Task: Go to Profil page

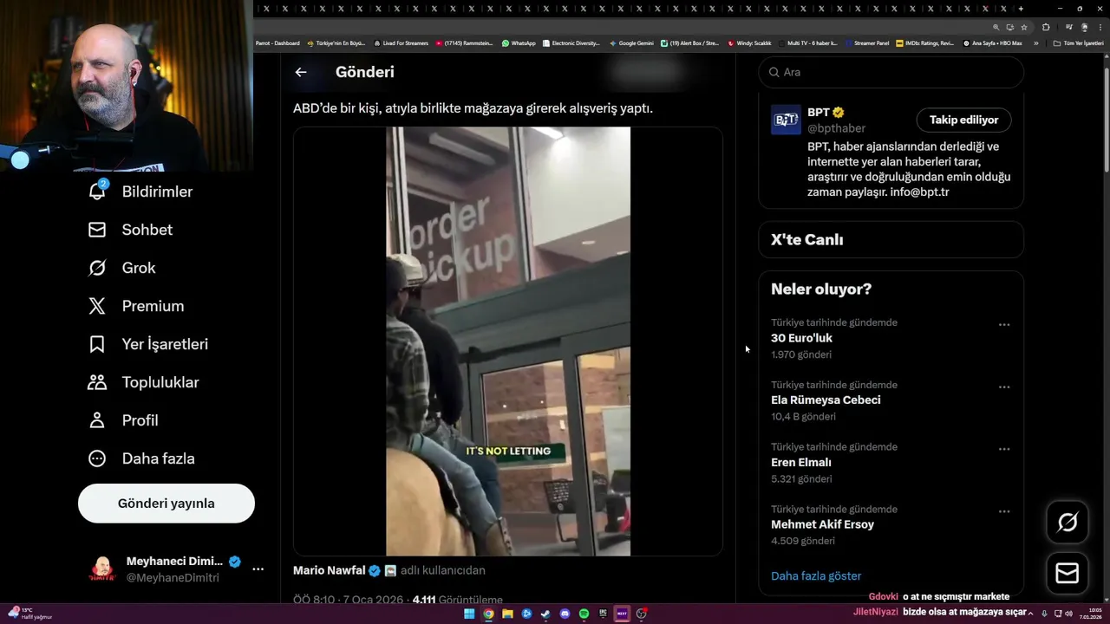Action: 122,420
